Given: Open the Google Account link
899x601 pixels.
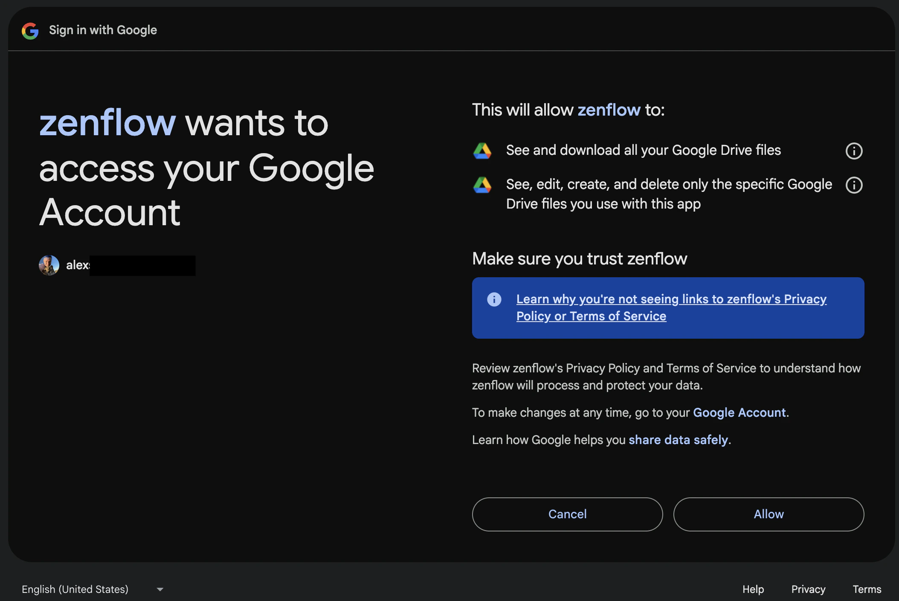Looking at the screenshot, I should click(739, 412).
